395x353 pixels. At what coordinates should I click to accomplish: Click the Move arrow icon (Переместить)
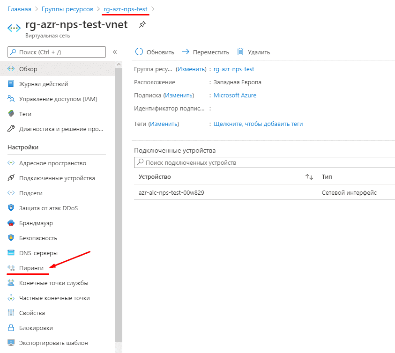pos(186,52)
